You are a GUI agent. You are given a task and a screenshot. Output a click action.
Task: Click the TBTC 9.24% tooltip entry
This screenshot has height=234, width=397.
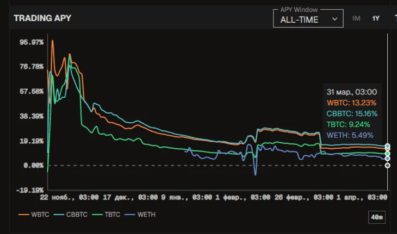click(x=348, y=124)
